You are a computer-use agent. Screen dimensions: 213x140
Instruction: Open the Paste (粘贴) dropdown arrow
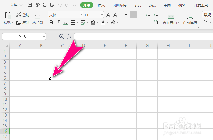(12, 23)
